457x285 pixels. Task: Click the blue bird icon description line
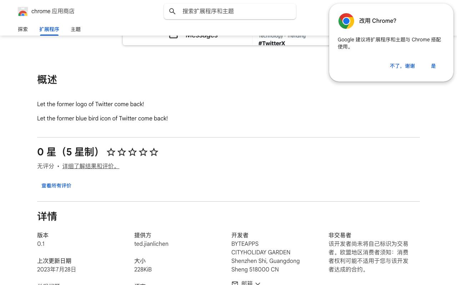point(102,118)
